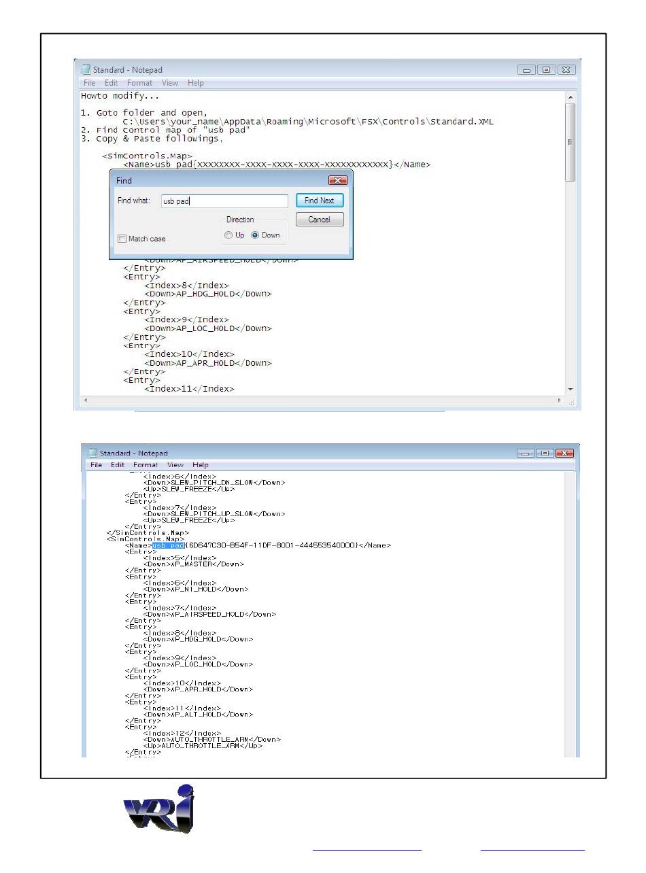Open the View menu in the bottom Notepad window

(175, 465)
